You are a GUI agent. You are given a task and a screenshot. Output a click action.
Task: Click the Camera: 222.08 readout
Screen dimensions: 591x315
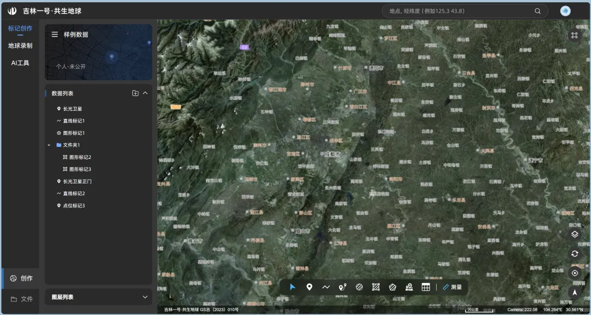pyautogui.click(x=523, y=310)
